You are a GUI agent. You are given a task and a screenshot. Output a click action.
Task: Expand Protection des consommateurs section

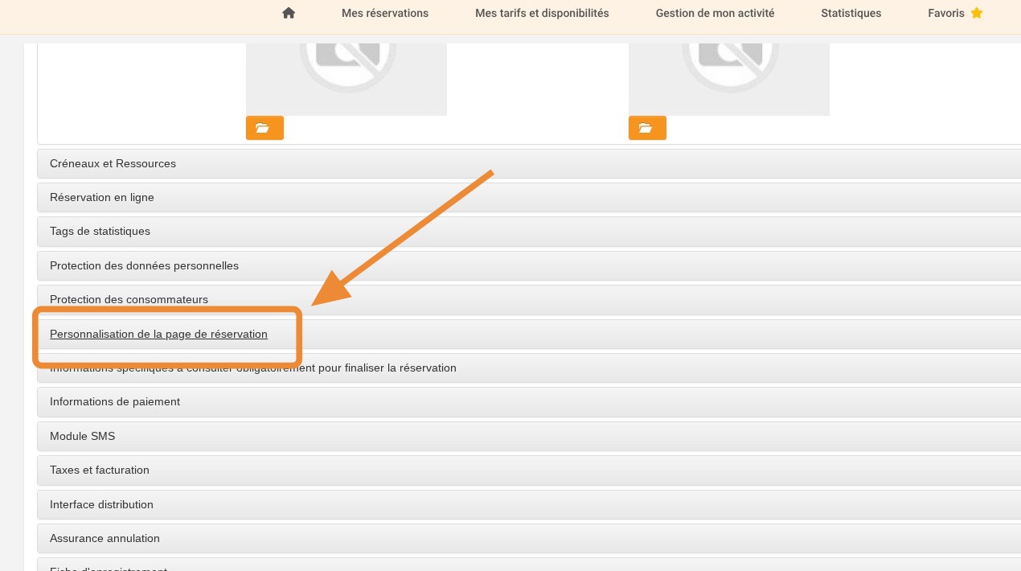(x=529, y=299)
